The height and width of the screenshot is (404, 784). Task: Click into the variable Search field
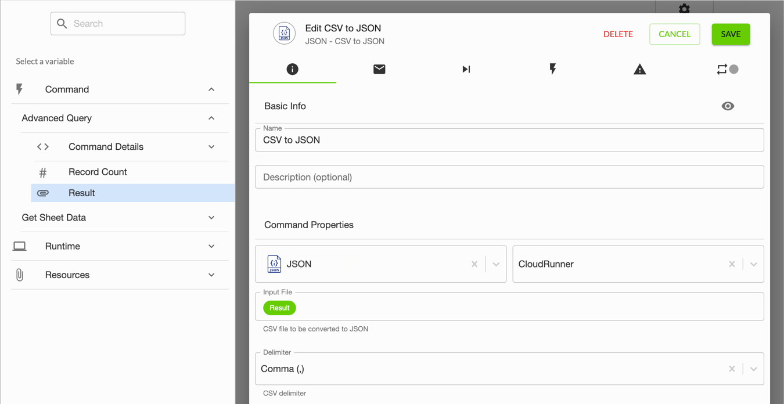[118, 24]
